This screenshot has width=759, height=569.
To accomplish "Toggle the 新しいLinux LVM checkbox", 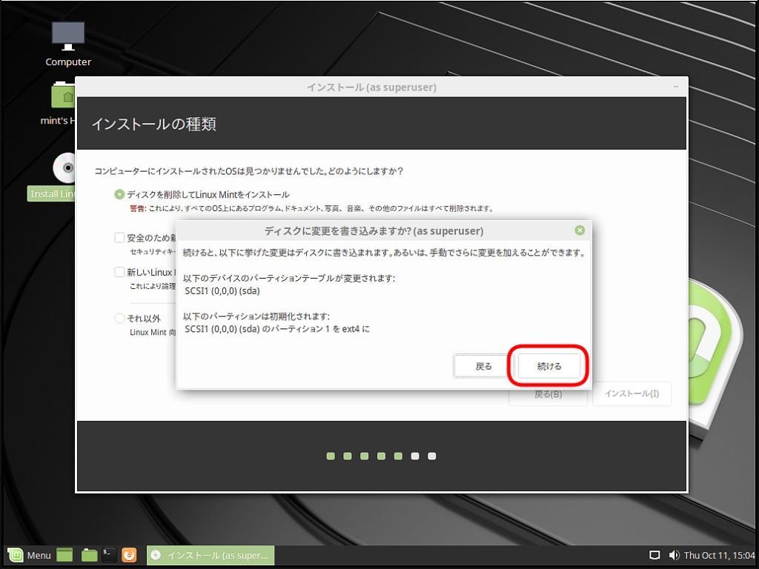I will [119, 272].
